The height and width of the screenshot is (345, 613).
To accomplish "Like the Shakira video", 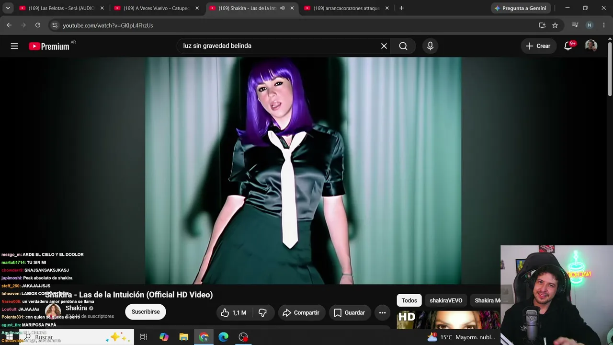I will (x=234, y=313).
